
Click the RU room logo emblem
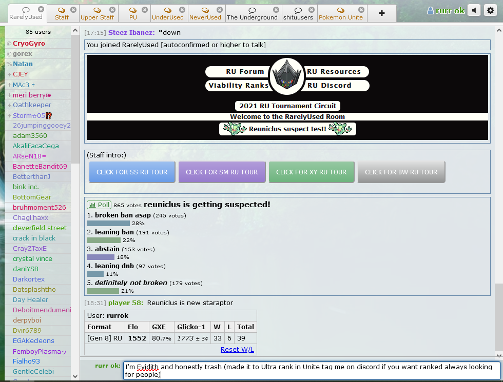click(287, 76)
